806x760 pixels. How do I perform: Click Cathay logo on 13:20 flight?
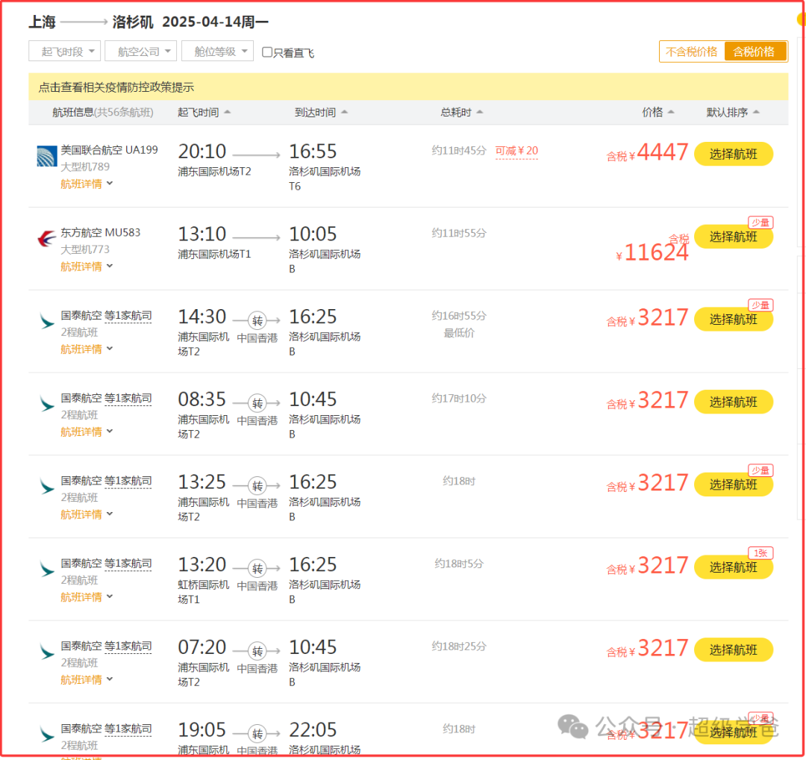coord(47,569)
